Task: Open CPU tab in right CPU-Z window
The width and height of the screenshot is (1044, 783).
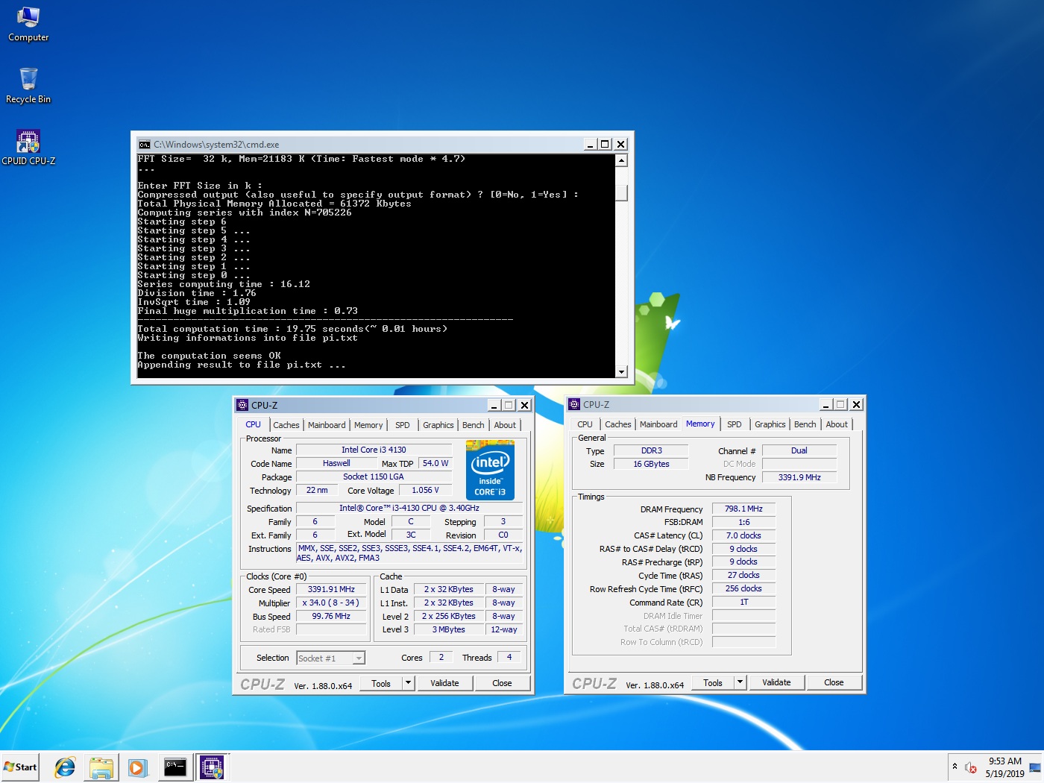Action: [x=585, y=424]
